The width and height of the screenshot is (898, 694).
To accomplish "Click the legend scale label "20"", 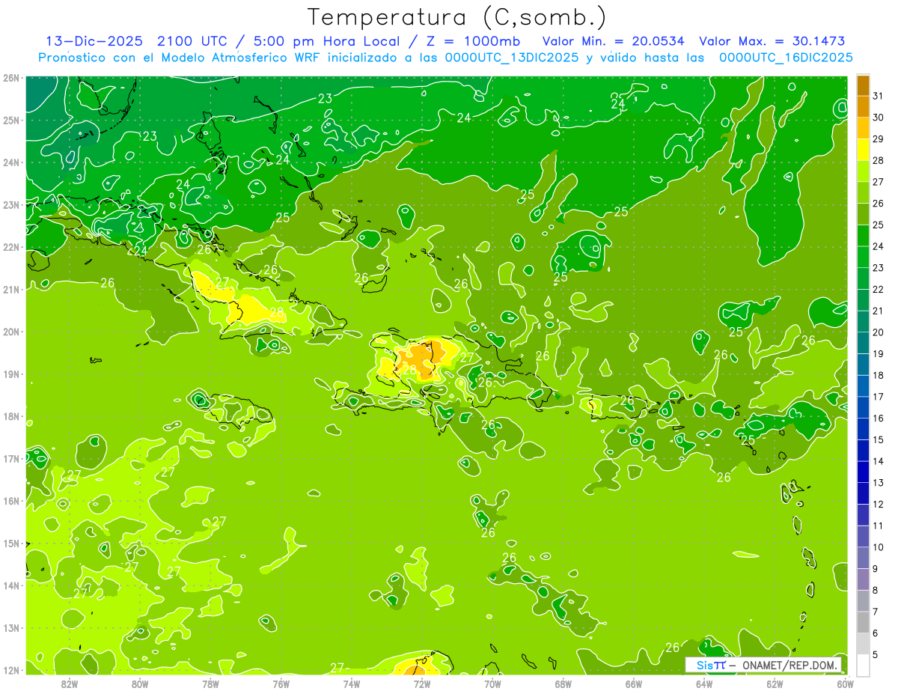I will [879, 332].
